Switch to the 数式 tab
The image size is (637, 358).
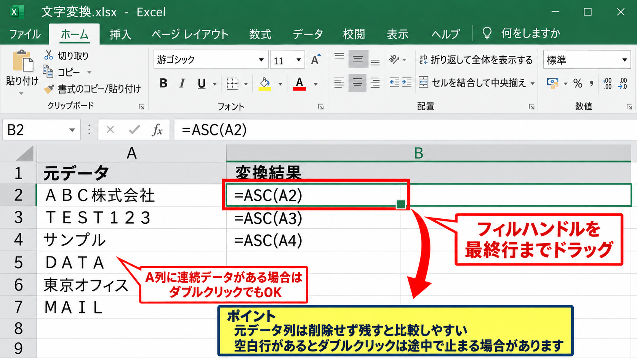point(260,34)
